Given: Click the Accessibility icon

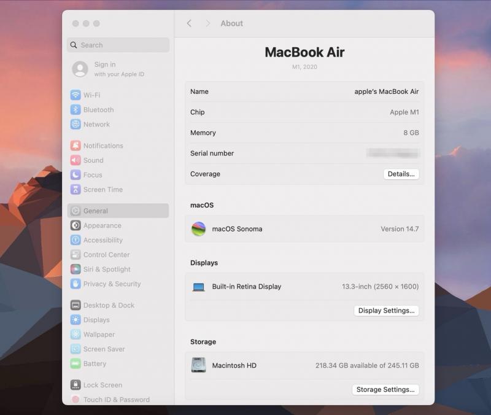Looking at the screenshot, I should coord(75,240).
